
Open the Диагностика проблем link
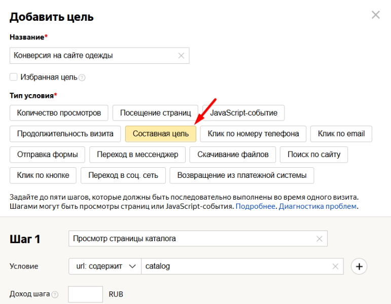click(318, 207)
